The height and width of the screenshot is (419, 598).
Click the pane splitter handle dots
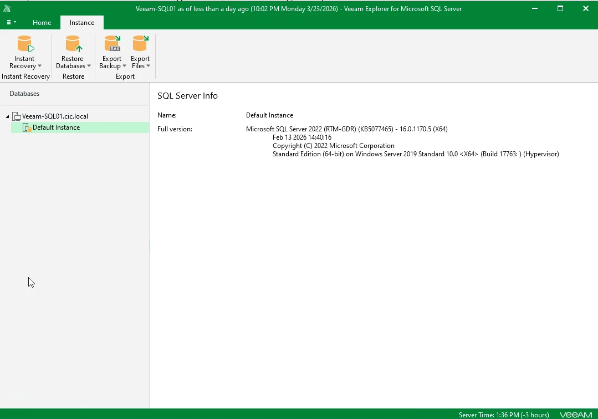coord(150,246)
